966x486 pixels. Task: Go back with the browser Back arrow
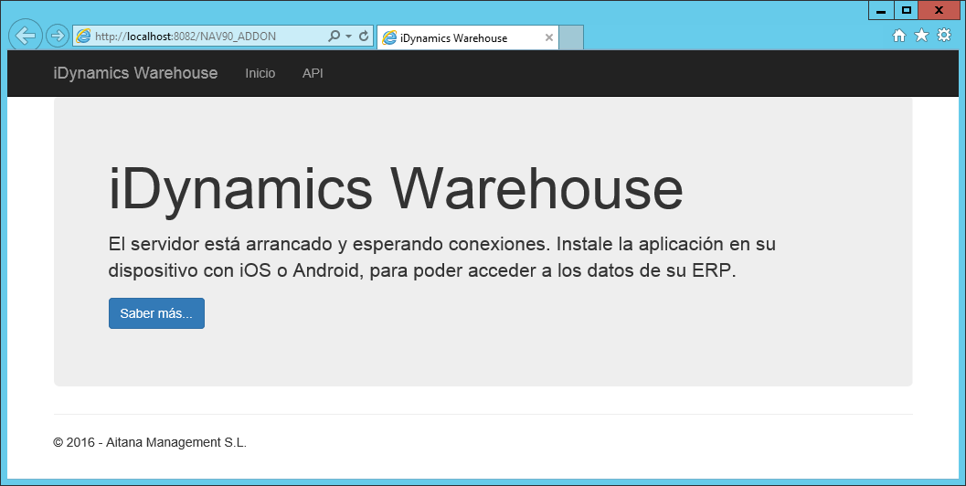tap(26, 36)
